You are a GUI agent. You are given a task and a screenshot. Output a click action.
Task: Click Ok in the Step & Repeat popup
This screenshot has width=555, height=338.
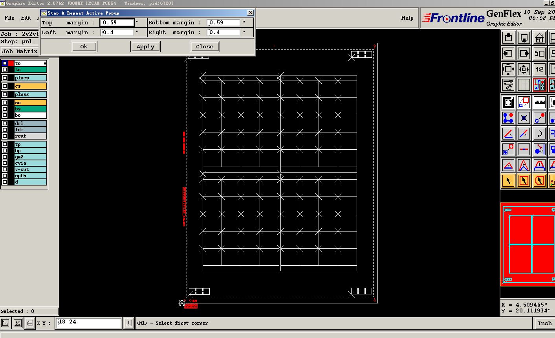(84, 46)
